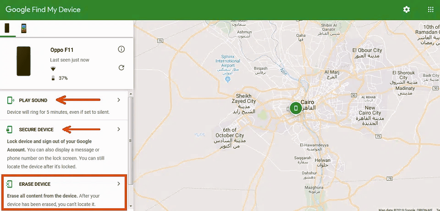Click the Oppo F11 phone thumbnail
440x211 pixels.
(24, 61)
